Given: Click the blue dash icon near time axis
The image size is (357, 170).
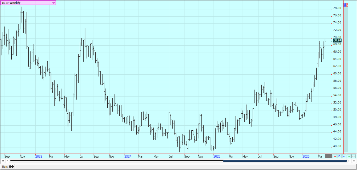Looking at the screenshot, I should [x=344, y=156].
